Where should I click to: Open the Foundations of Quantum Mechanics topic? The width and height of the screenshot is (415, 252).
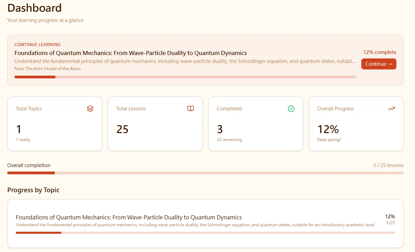tap(130, 53)
